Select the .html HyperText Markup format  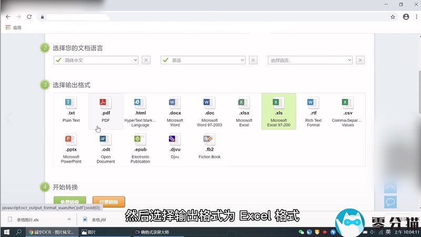click(x=140, y=103)
